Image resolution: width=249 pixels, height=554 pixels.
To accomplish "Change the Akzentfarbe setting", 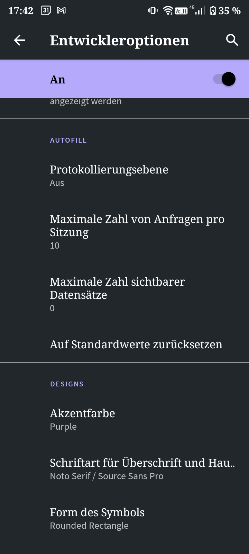I will 82,419.
